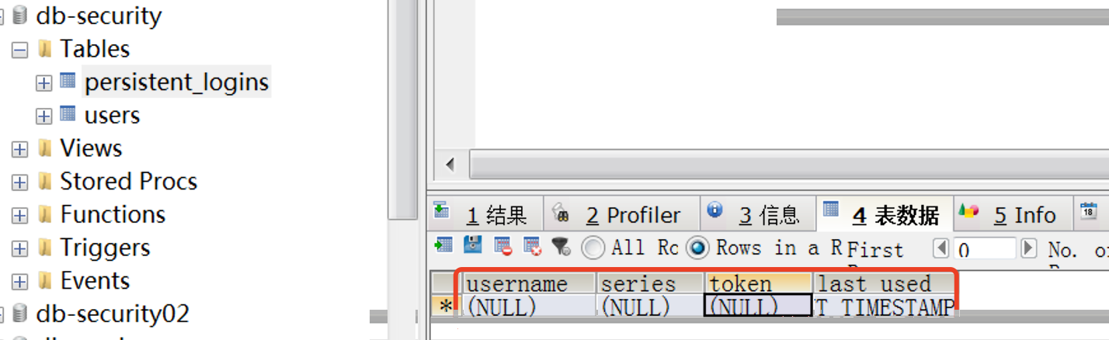Click the cancel changes icon
The width and height of the screenshot is (1109, 340).
tap(532, 247)
